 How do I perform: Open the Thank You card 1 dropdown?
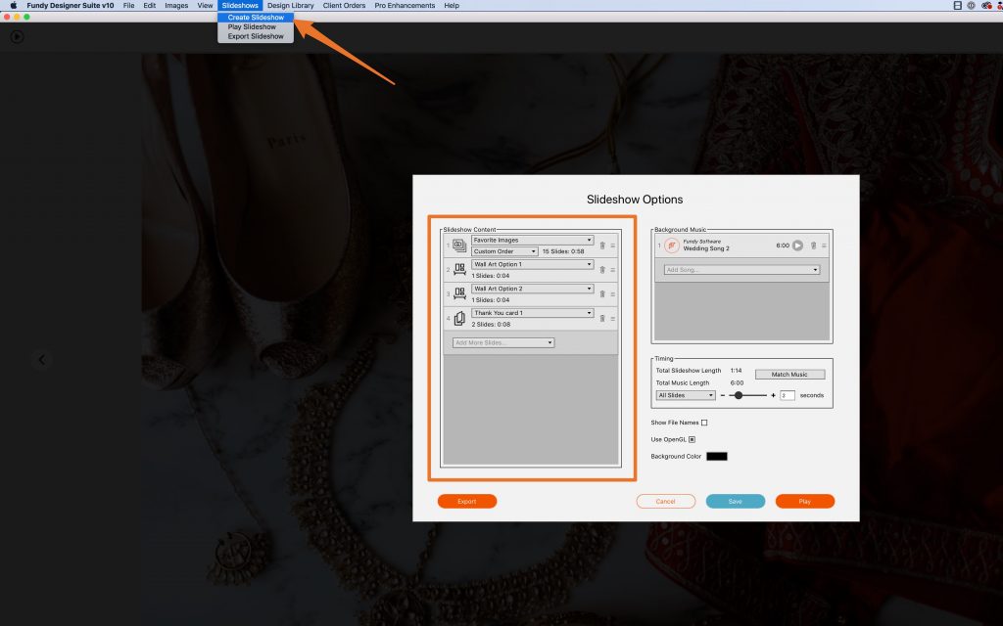[532, 313]
